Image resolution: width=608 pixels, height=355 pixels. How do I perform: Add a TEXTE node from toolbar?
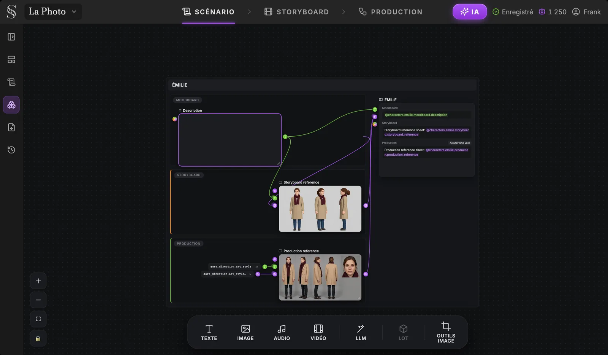[x=209, y=333]
